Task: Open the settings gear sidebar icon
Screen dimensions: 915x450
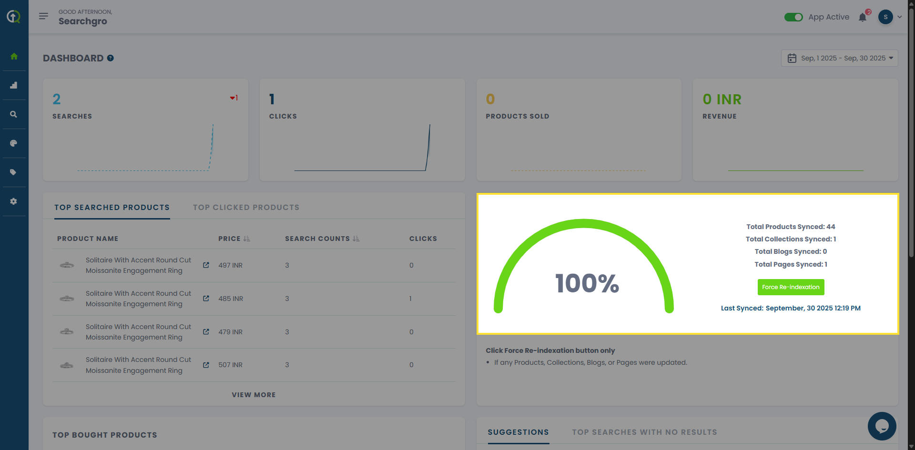Action: pyautogui.click(x=14, y=201)
